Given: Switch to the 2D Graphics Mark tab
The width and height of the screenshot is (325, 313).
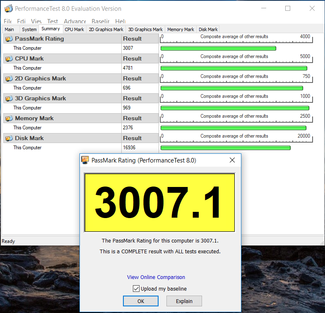Looking at the screenshot, I should 106,29.
